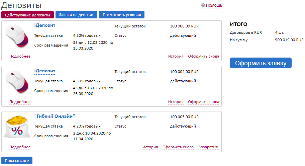Screen dimensions: 305x166
Task: Click Возвратить for the Гибкий Онлайн deposit
Action: [x=209, y=147]
